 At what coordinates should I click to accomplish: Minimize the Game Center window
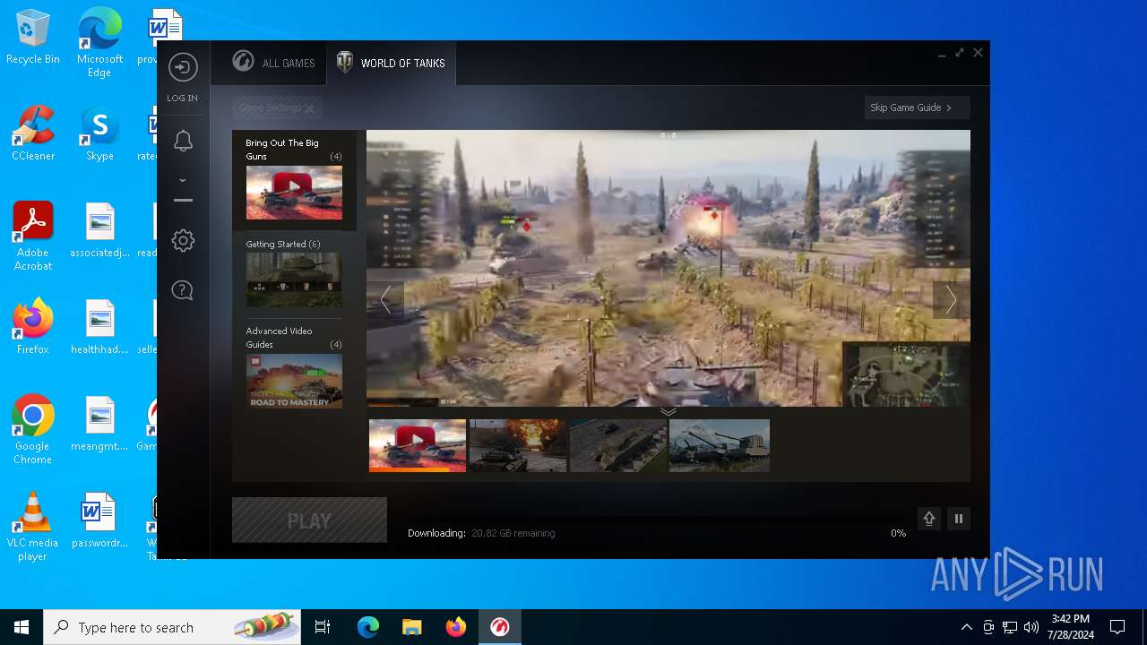[x=941, y=54]
